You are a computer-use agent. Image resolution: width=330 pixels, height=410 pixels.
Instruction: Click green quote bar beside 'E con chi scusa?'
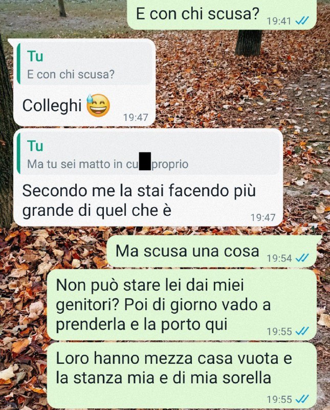[18, 64]
